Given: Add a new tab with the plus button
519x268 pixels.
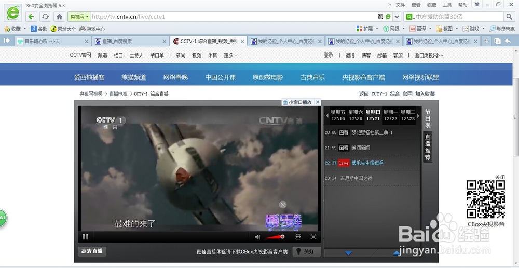Looking at the screenshot, I should (486, 41).
